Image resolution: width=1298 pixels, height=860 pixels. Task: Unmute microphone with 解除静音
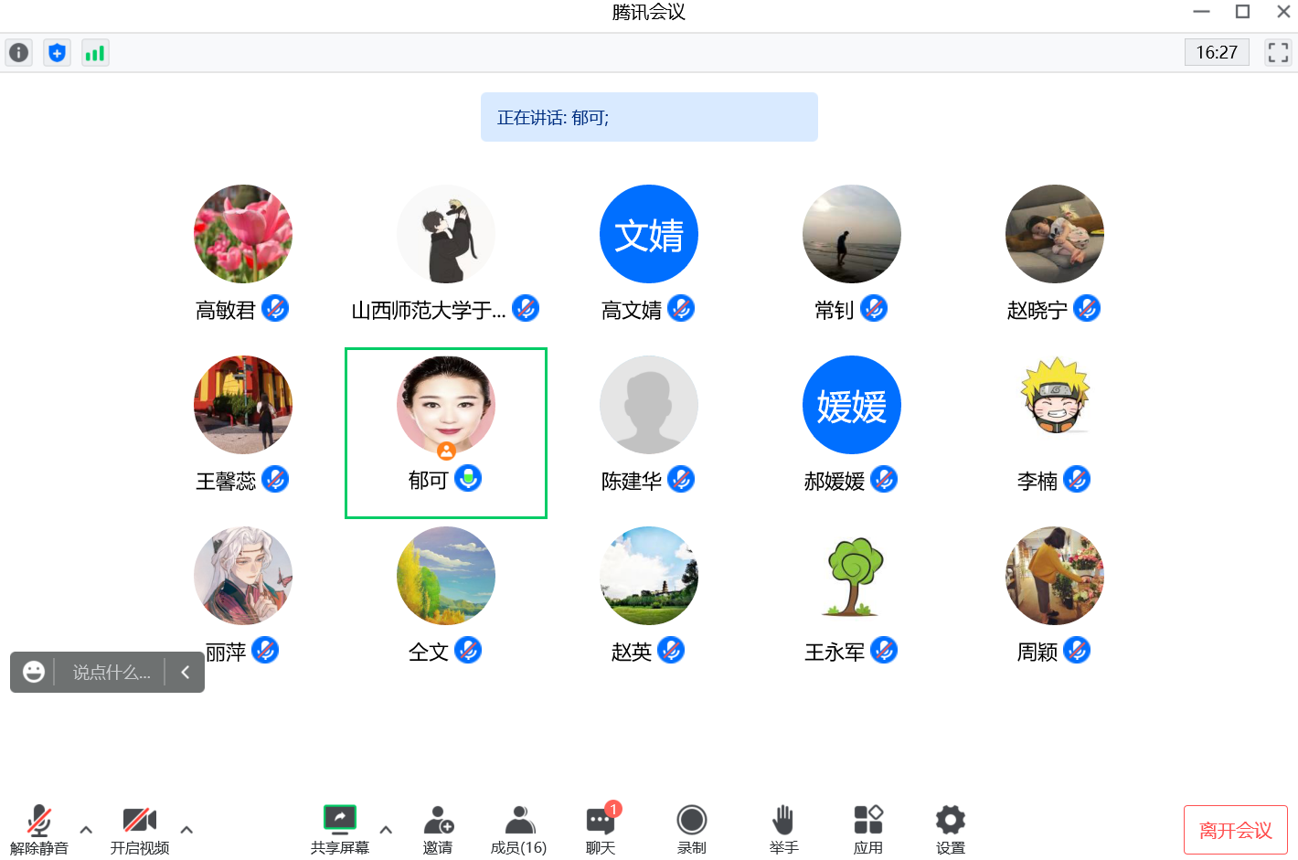tap(39, 829)
